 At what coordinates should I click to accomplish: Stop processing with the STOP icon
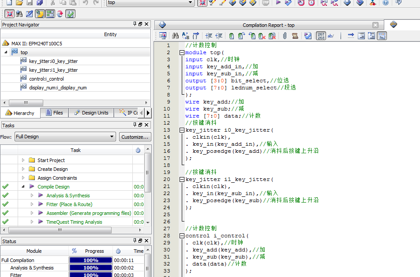pyautogui.click(x=266, y=2)
